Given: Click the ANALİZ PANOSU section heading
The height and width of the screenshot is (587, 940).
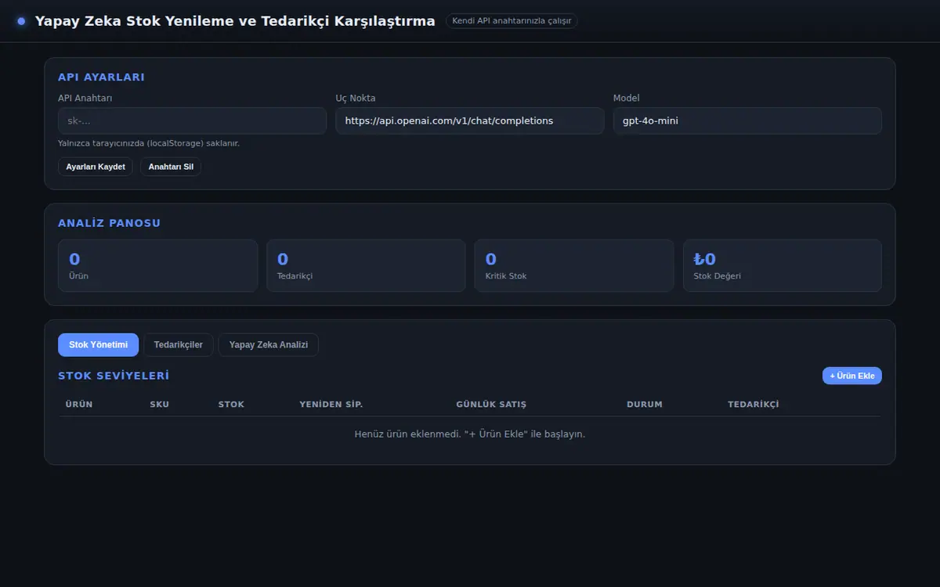Looking at the screenshot, I should tap(109, 223).
